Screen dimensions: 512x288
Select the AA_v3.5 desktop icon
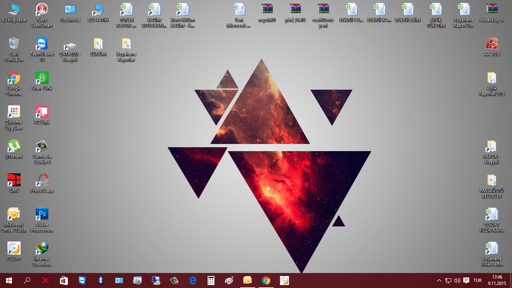(x=492, y=48)
